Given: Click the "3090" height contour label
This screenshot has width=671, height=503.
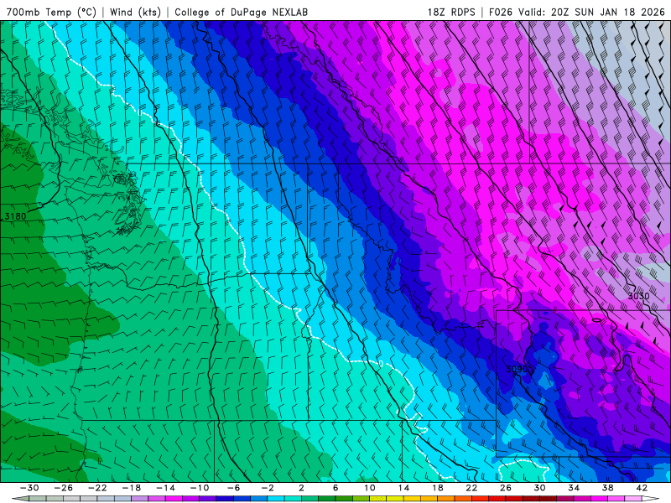Looking at the screenshot, I should (517, 369).
